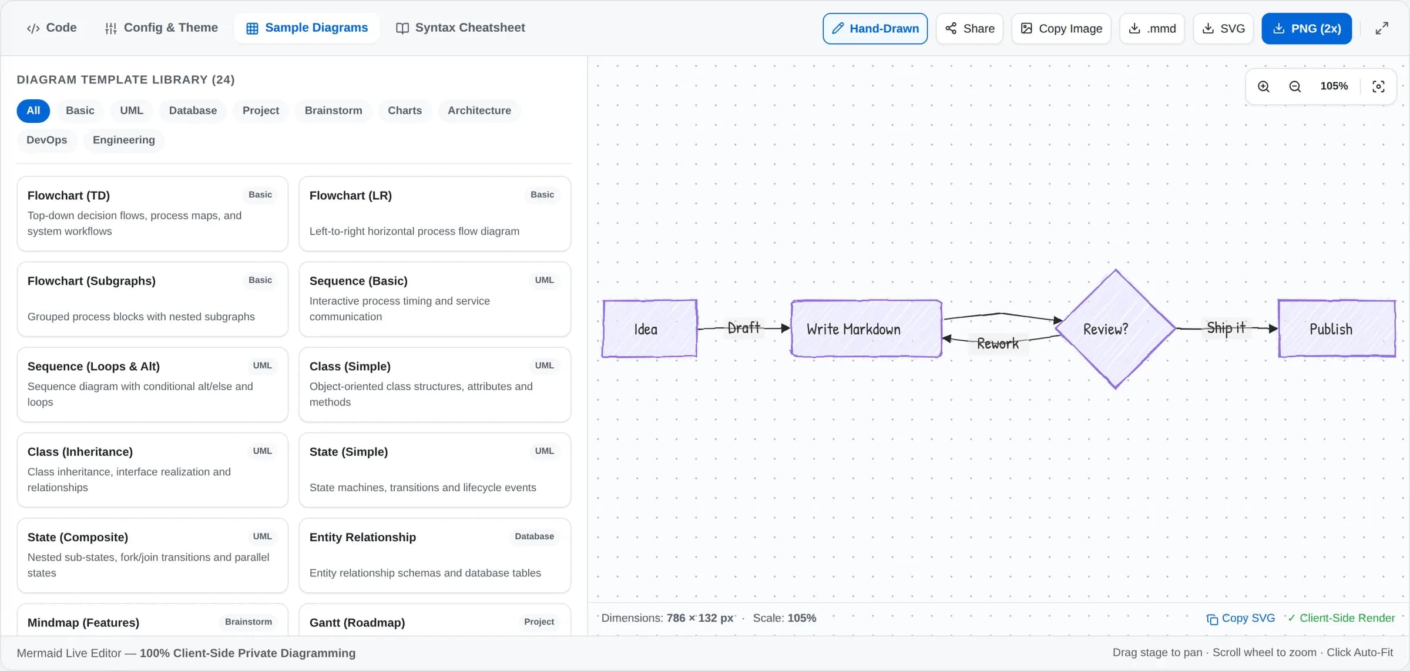Filter templates by Charts
Viewport: 1410px width, 671px height.
[405, 110]
